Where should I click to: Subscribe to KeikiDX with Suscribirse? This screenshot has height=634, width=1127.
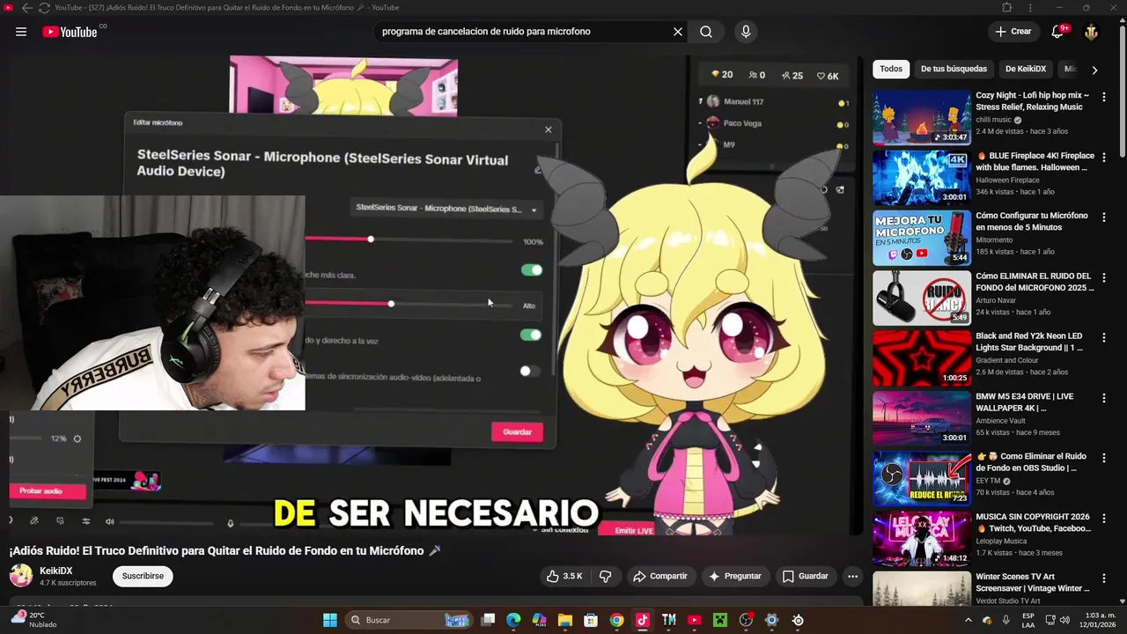[x=143, y=576]
